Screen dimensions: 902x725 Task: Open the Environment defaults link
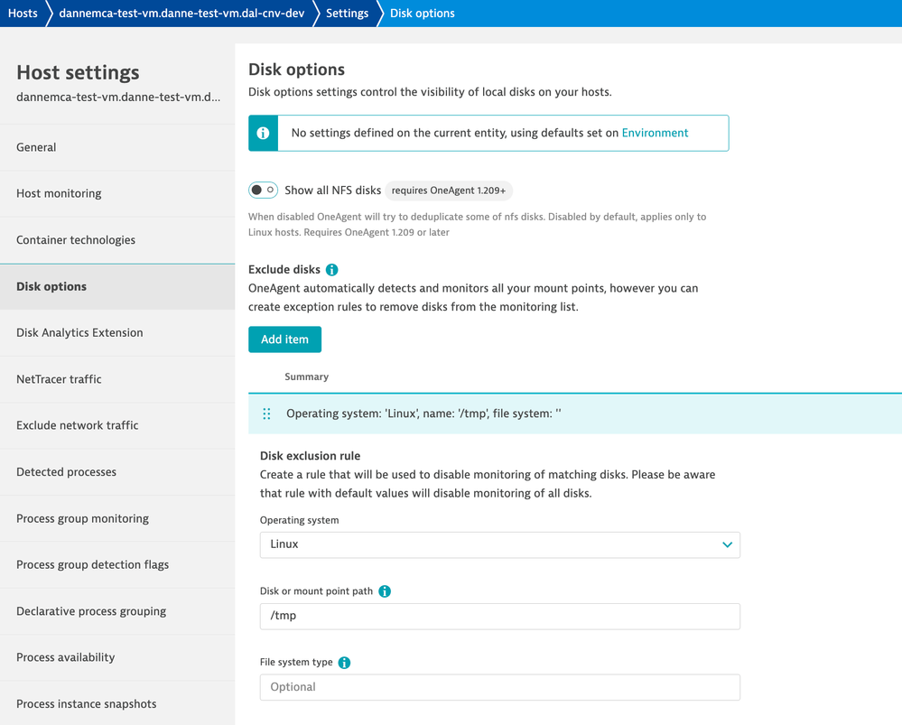[x=655, y=133]
